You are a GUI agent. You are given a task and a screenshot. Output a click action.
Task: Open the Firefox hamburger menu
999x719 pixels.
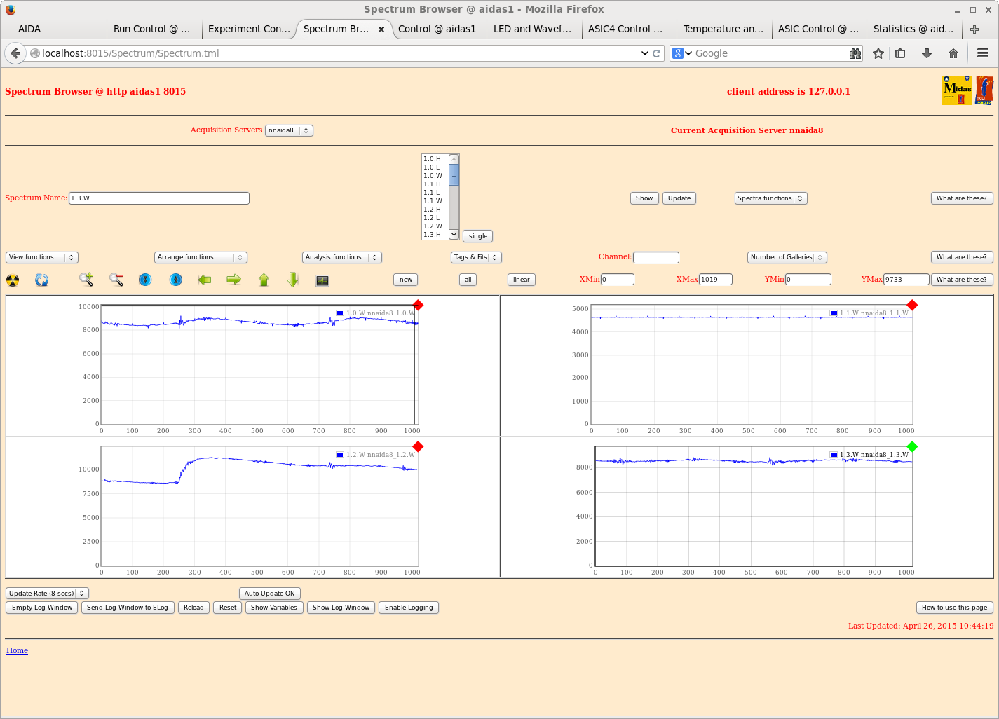983,53
